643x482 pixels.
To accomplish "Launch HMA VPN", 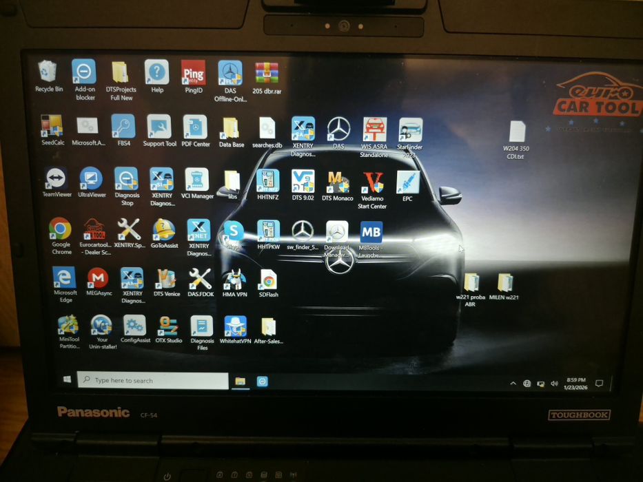I will click(234, 280).
